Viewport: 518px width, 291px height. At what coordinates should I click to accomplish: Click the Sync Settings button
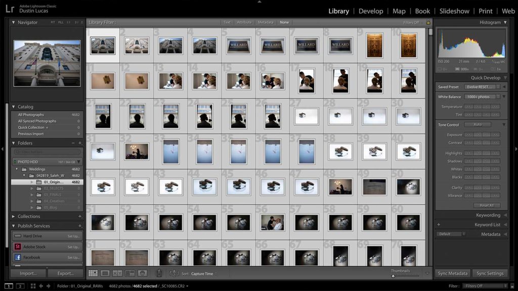[490, 273]
